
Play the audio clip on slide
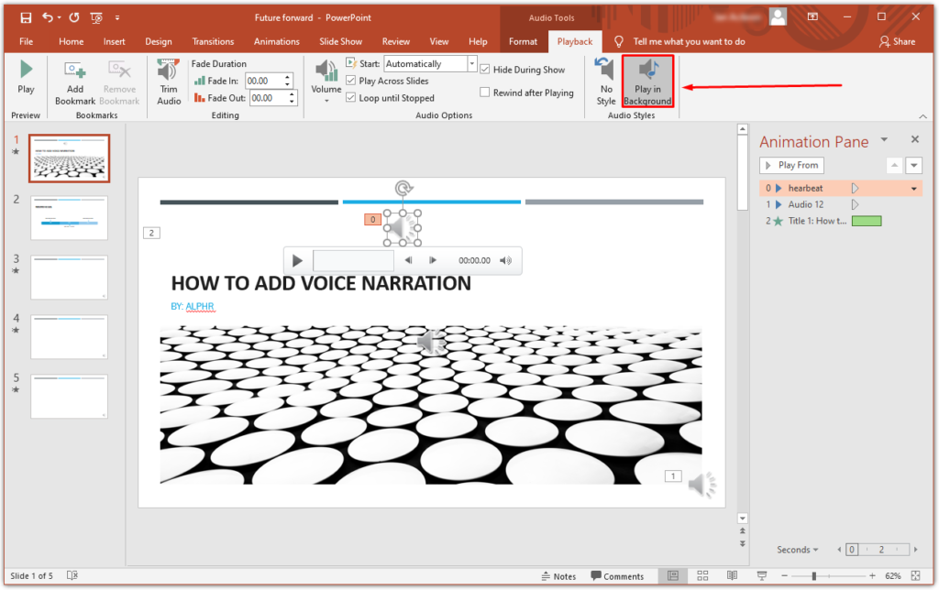pyautogui.click(x=297, y=261)
